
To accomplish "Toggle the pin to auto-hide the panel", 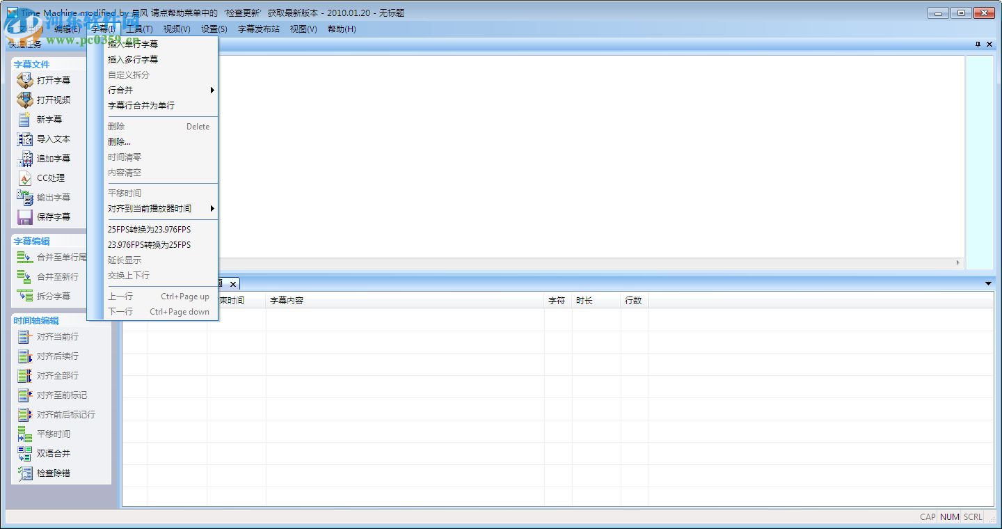I will [977, 44].
